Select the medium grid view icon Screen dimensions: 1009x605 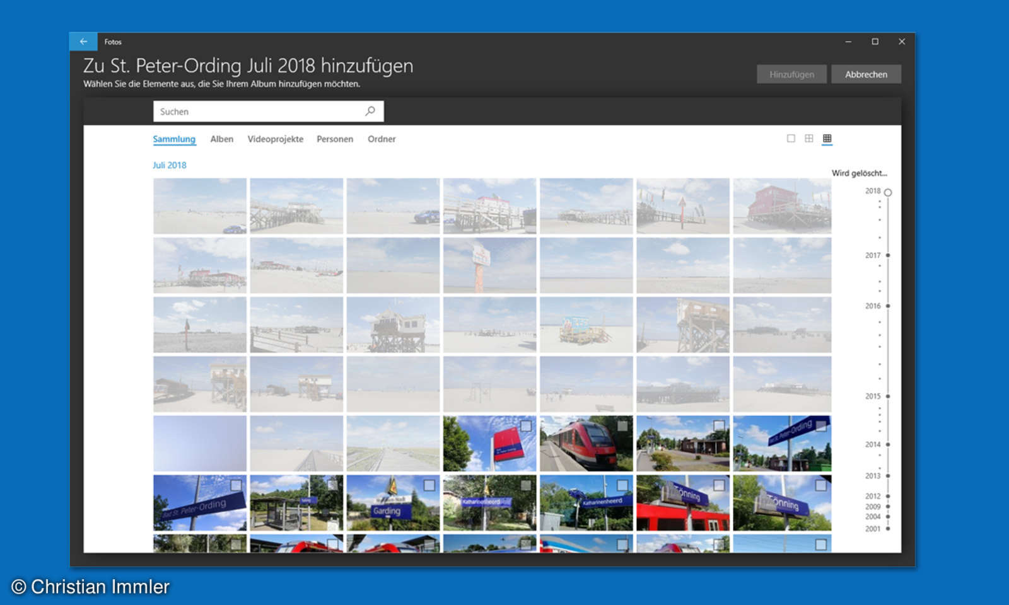[809, 138]
